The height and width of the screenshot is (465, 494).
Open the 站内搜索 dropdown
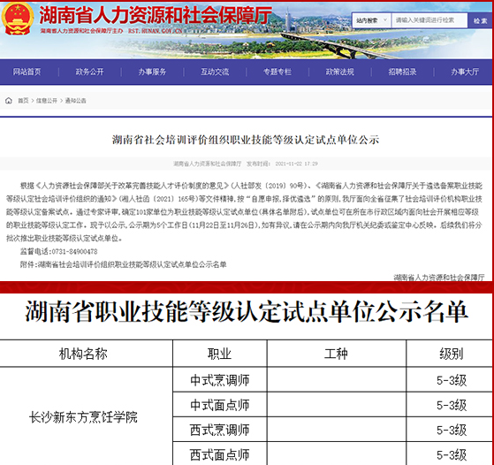tap(371, 20)
